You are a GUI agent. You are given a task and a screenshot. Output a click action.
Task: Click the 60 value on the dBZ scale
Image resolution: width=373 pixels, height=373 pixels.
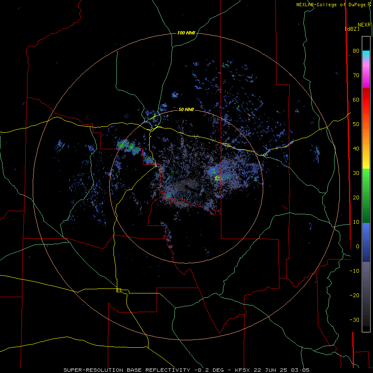tap(356, 100)
